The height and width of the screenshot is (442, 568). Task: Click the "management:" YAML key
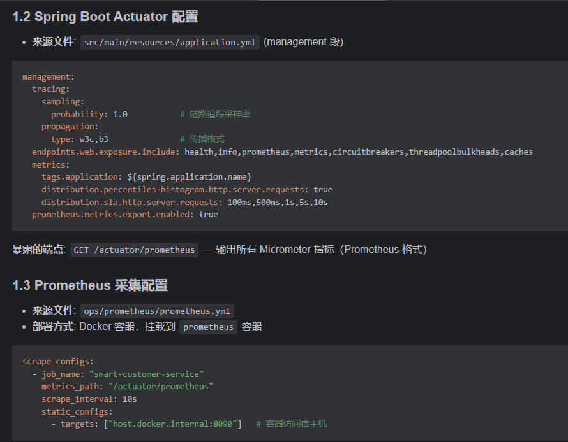48,76
